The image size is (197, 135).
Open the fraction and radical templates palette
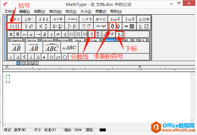29,26
